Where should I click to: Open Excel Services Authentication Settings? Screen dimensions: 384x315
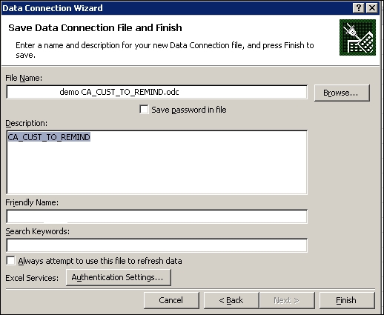click(119, 277)
